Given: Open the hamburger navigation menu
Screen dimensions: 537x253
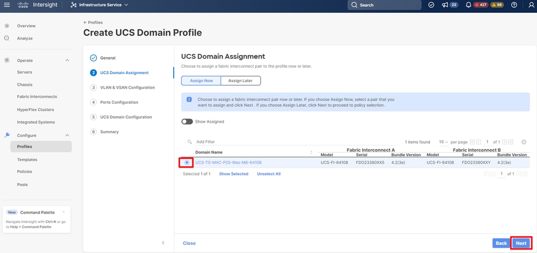Looking at the screenshot, I should [7, 5].
